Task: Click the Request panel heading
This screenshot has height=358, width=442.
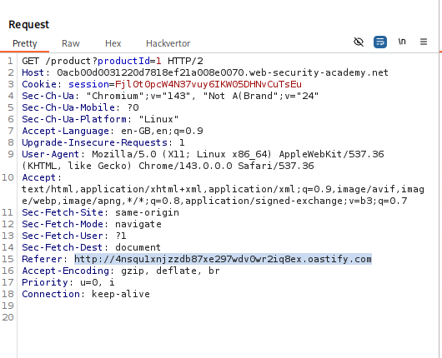Action: coord(28,24)
